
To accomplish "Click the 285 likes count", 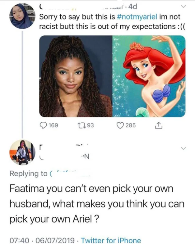I will pyautogui.click(x=130, y=125).
